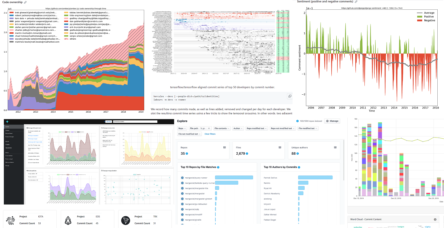Screen dimensions: 444x228
Task: Click 'Ramiro' author name
Action: [x=267, y=183]
